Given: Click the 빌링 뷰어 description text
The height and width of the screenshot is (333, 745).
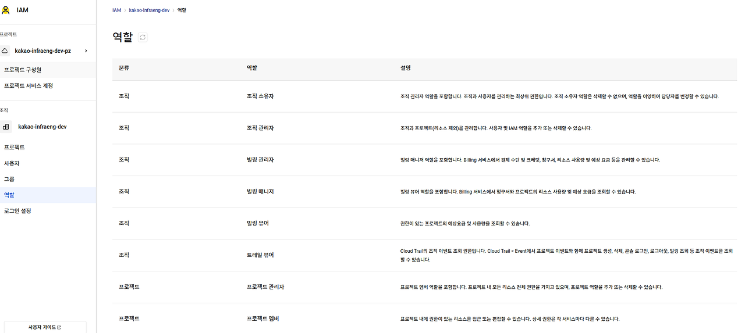Looking at the screenshot, I should click(465, 223).
